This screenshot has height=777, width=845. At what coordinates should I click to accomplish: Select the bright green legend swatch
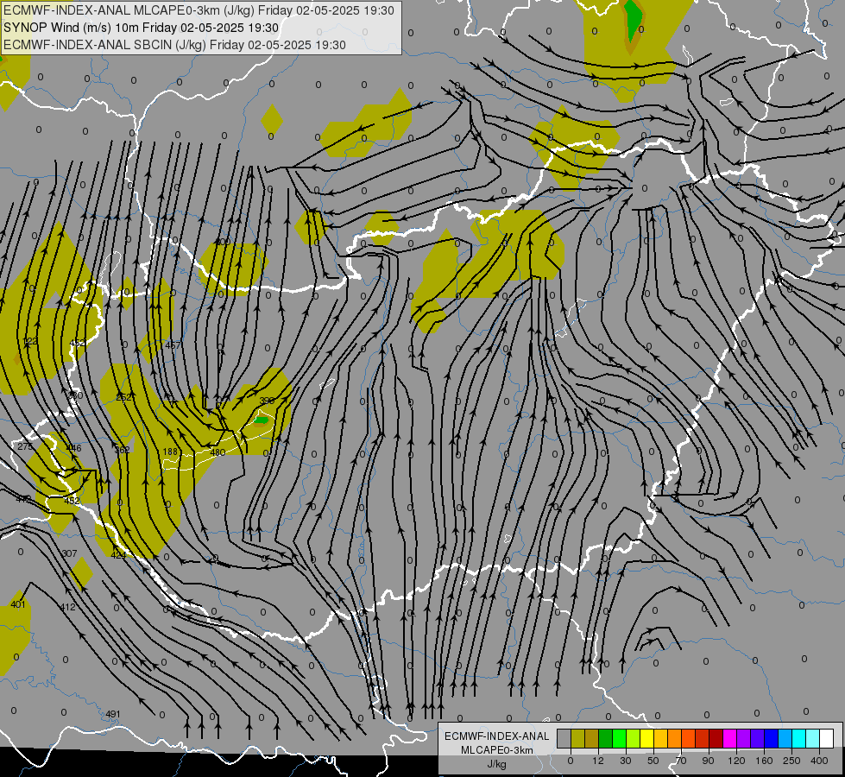[x=619, y=738]
